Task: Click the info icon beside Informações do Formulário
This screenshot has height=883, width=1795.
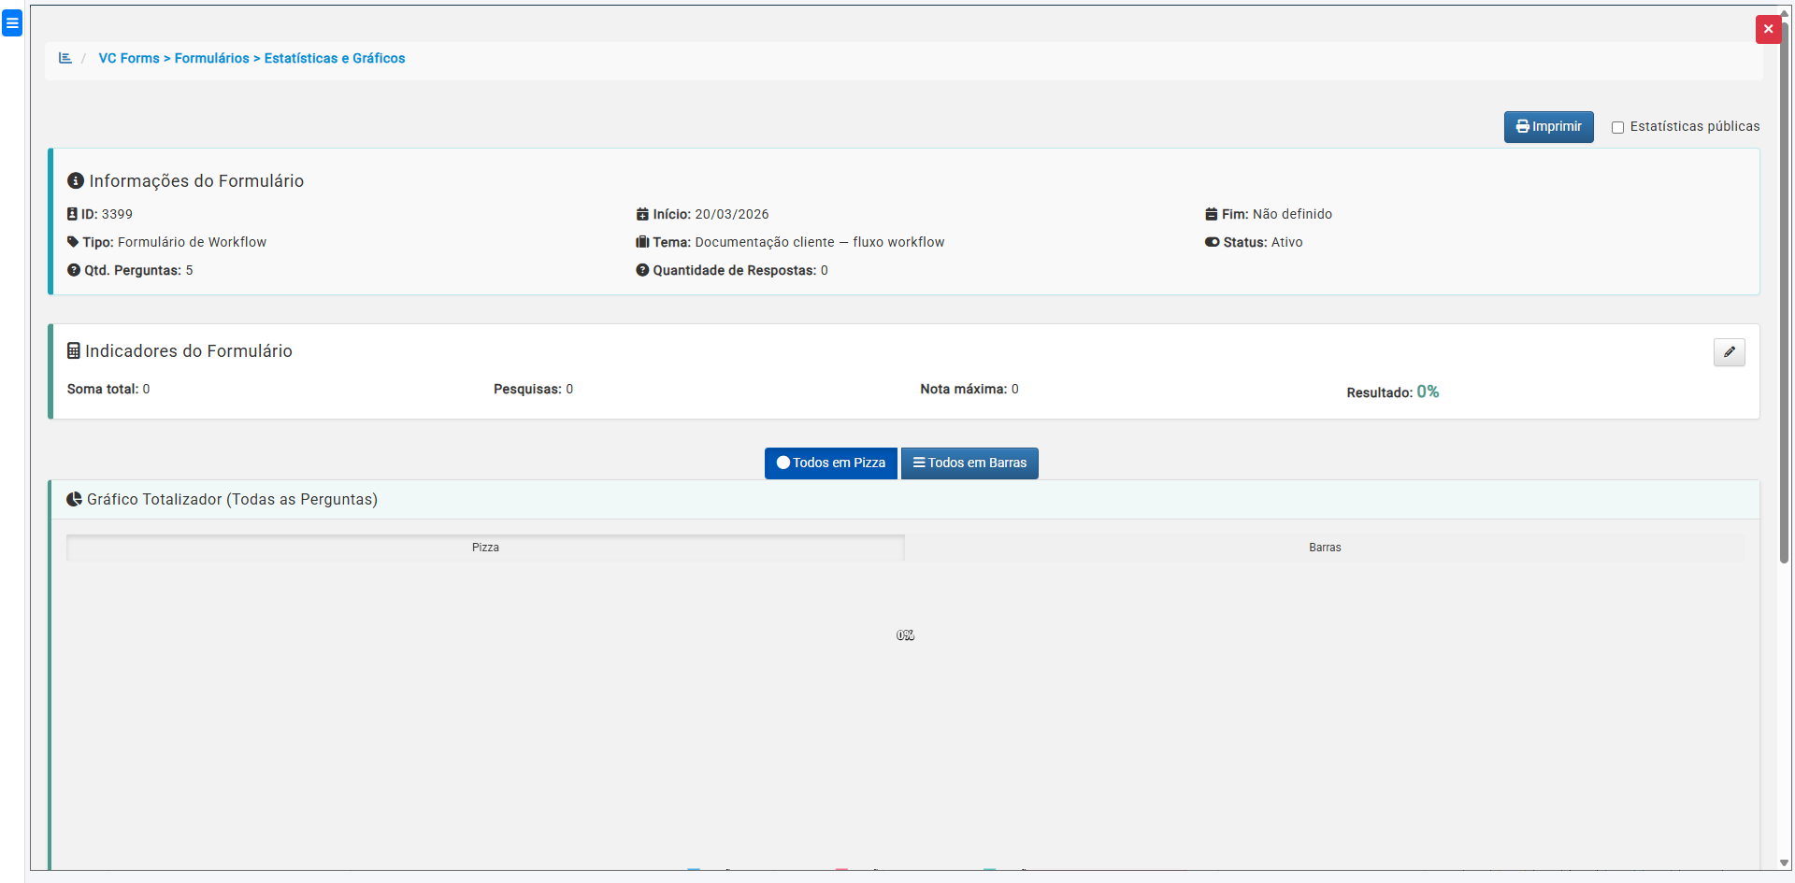Action: 76,181
